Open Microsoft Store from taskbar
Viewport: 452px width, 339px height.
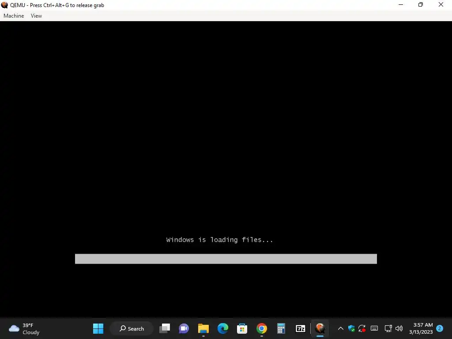point(242,328)
